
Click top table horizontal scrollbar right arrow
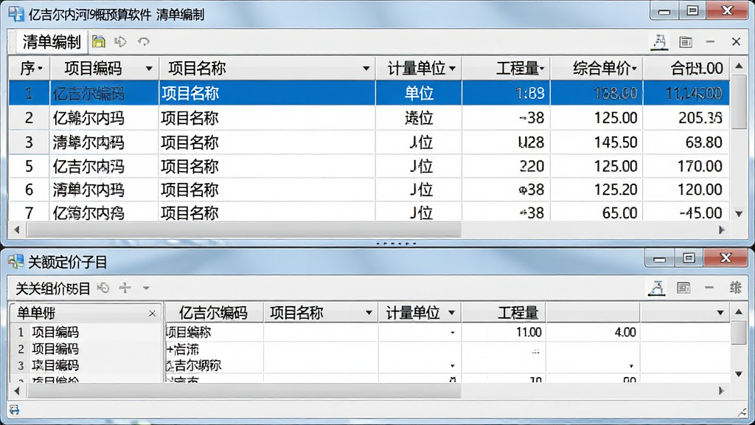coord(722,230)
